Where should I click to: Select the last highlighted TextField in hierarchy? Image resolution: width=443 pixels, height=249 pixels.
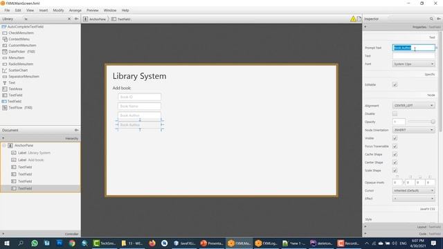(x=40, y=188)
